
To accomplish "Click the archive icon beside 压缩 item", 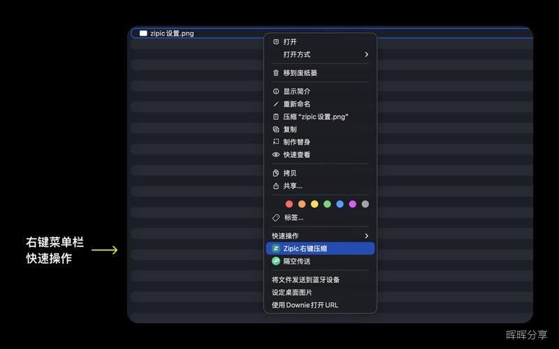I will [276, 117].
